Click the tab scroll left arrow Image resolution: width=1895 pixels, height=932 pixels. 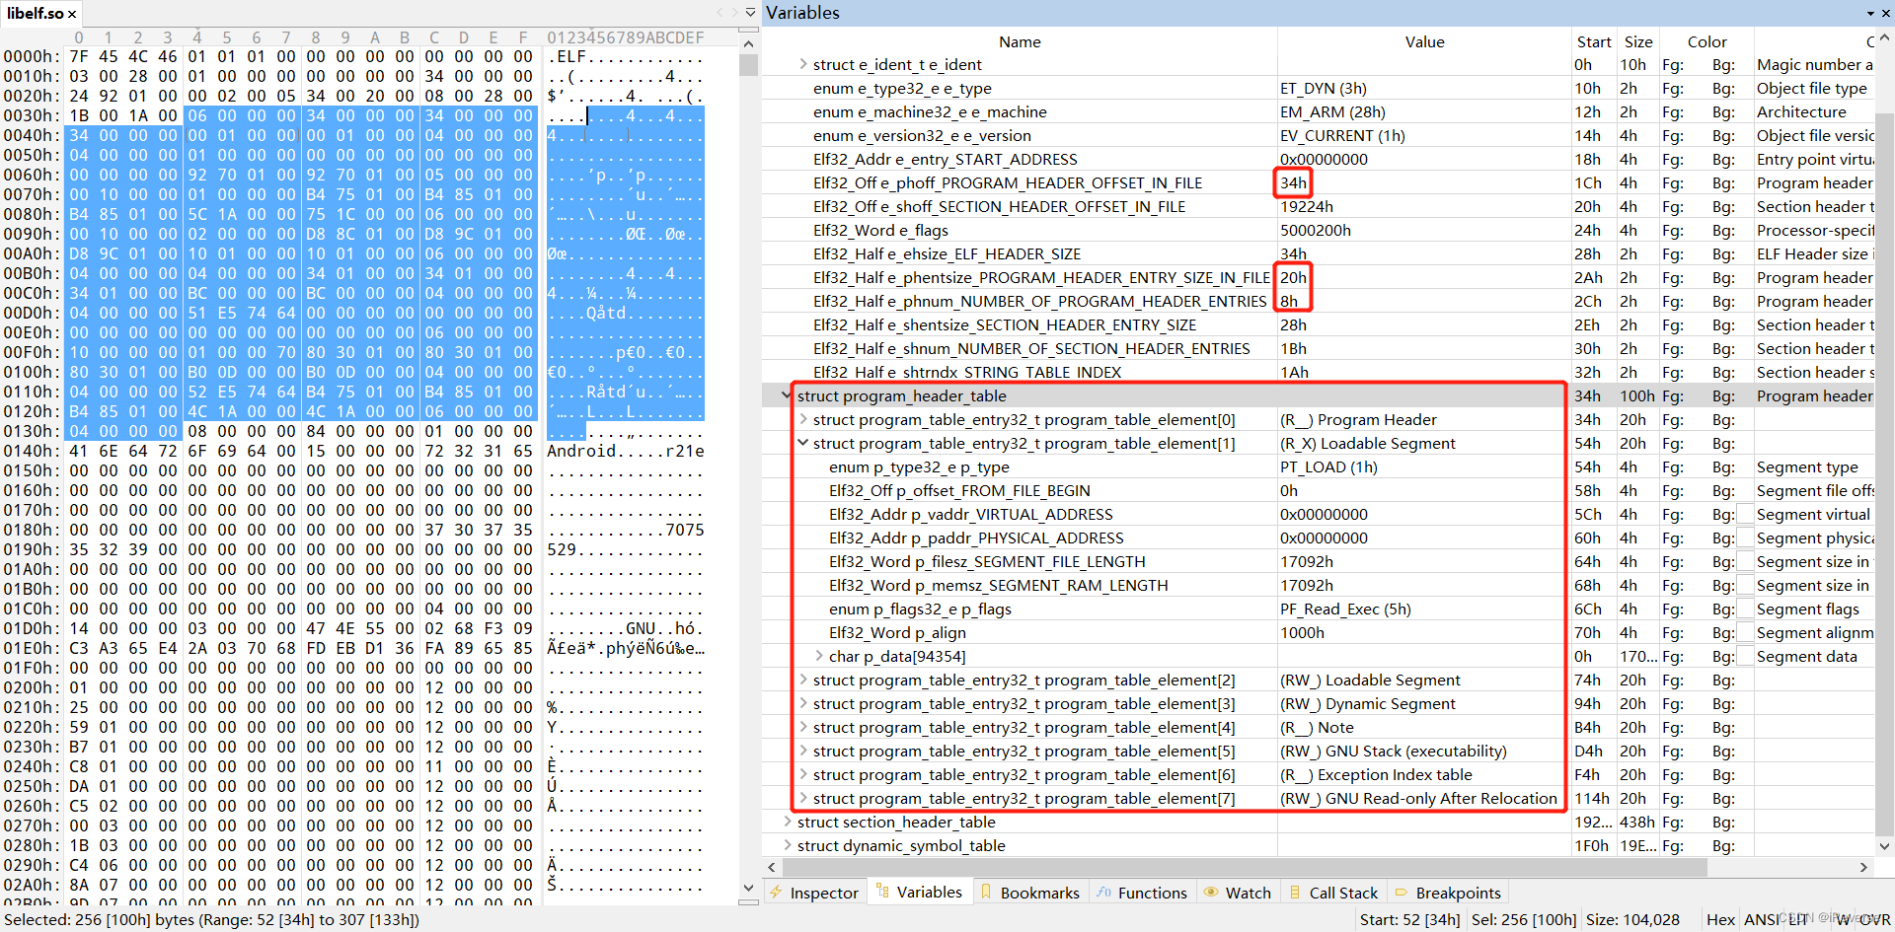click(x=720, y=13)
